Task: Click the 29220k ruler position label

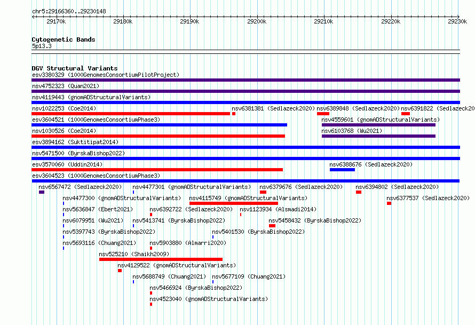Action: 391,21
